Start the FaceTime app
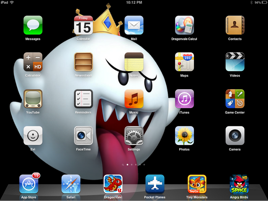 point(83,136)
